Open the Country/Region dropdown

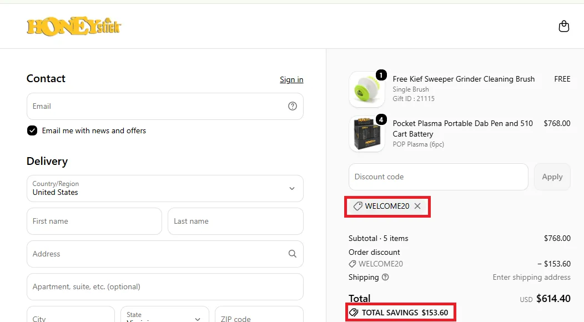tap(165, 189)
